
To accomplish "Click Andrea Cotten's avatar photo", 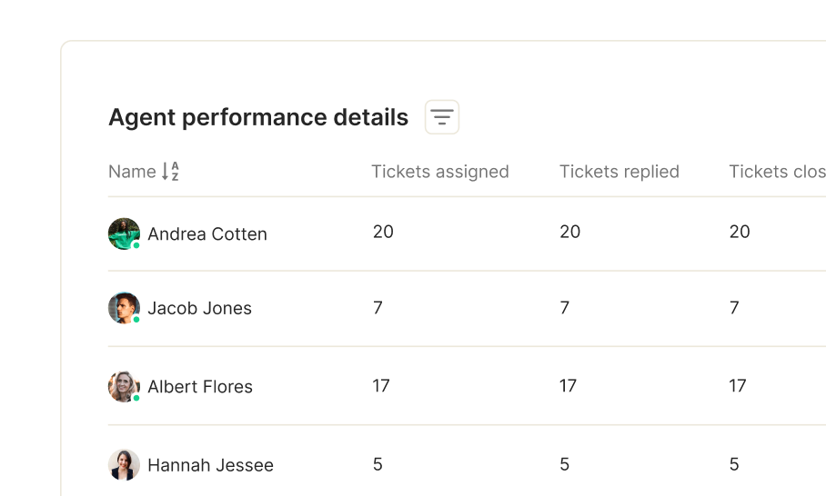I will (124, 233).
